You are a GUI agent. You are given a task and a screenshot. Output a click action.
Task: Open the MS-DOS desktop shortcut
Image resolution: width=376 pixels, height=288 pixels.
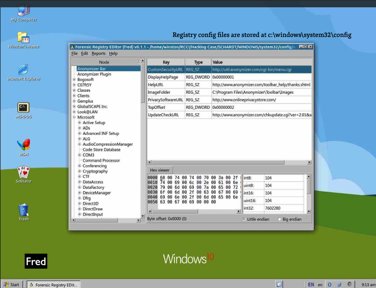click(24, 108)
